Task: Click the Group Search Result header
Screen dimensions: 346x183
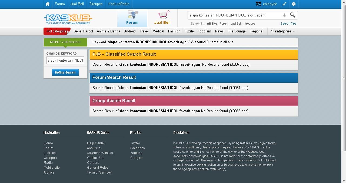Action: (194, 101)
